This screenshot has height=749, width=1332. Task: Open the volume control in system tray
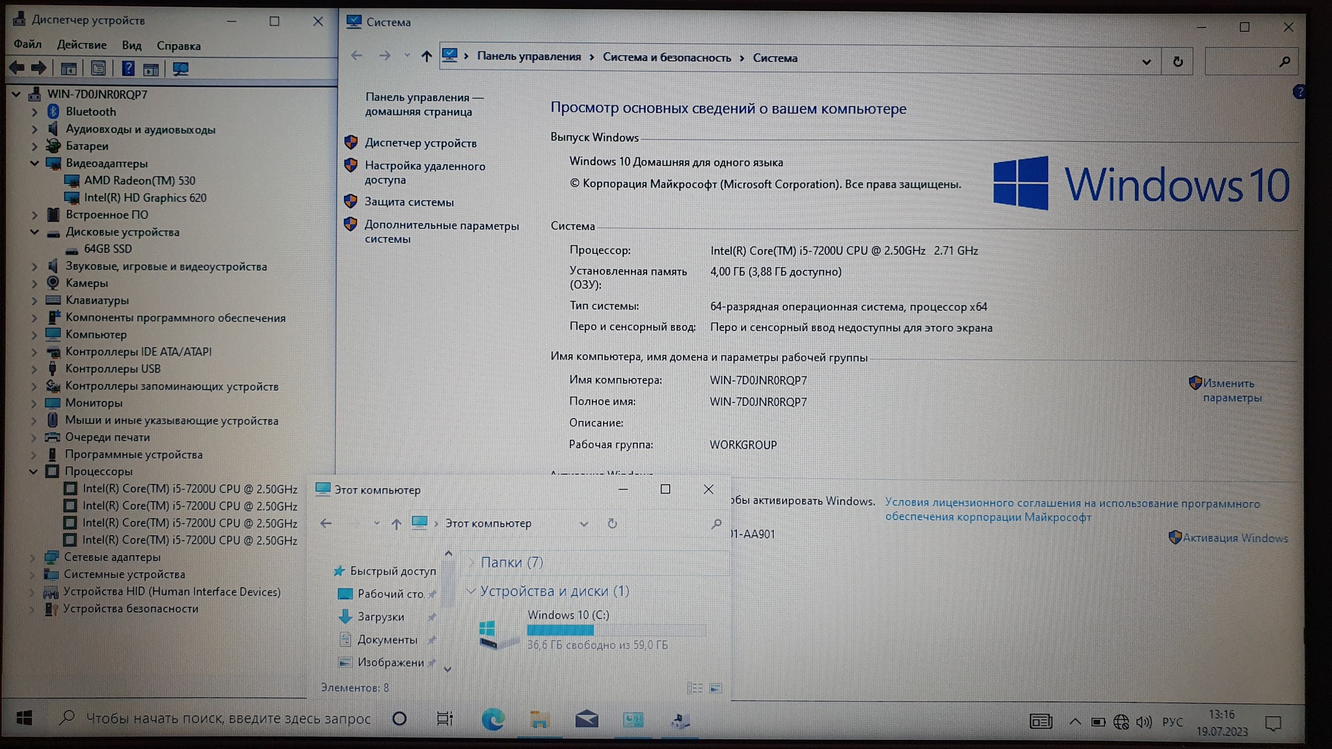1143,722
